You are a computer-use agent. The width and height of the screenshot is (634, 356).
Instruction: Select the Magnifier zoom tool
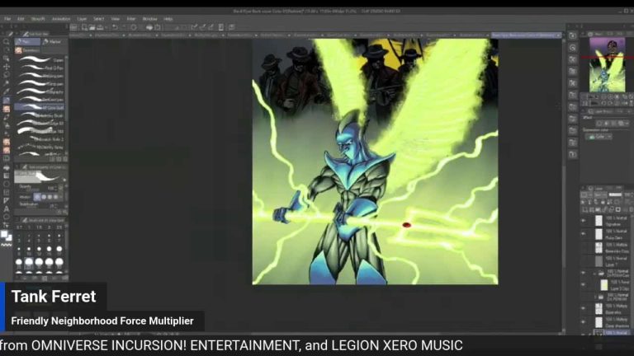point(7,41)
